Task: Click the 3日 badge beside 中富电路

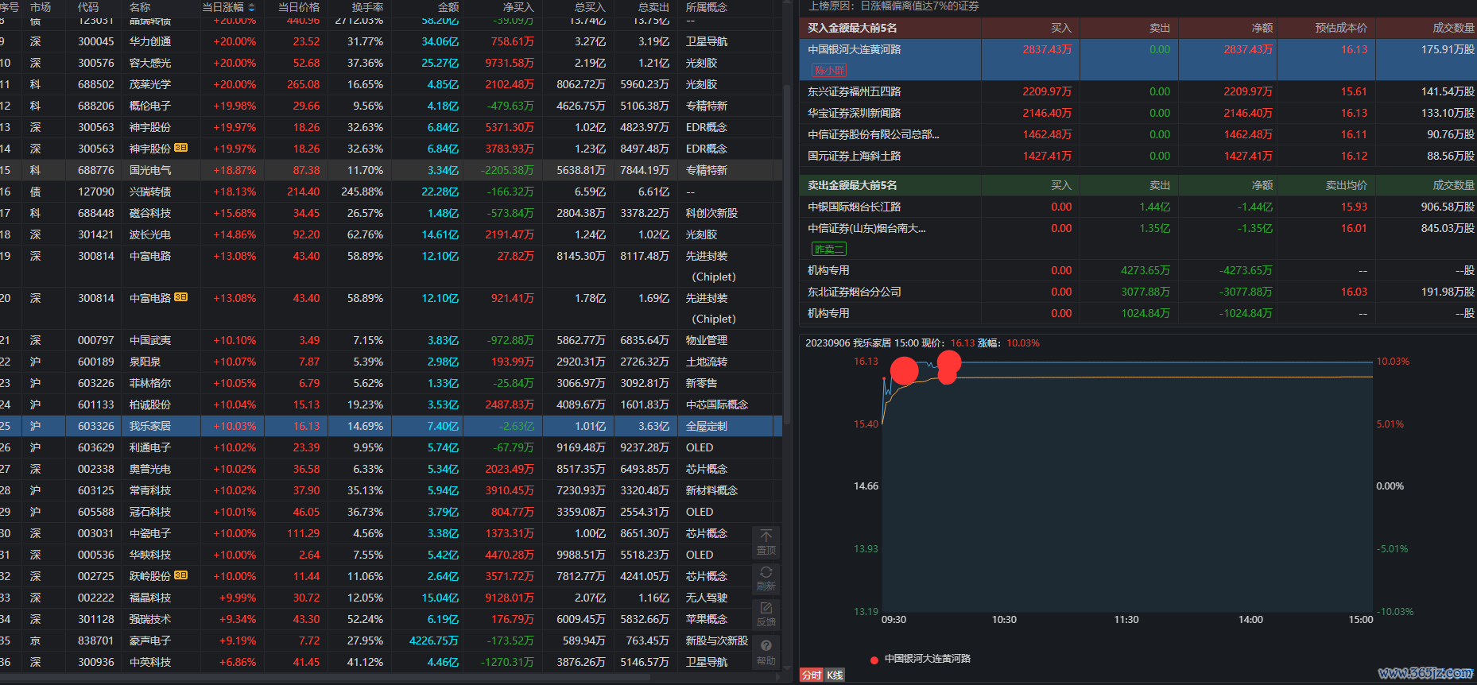Action: tap(181, 297)
